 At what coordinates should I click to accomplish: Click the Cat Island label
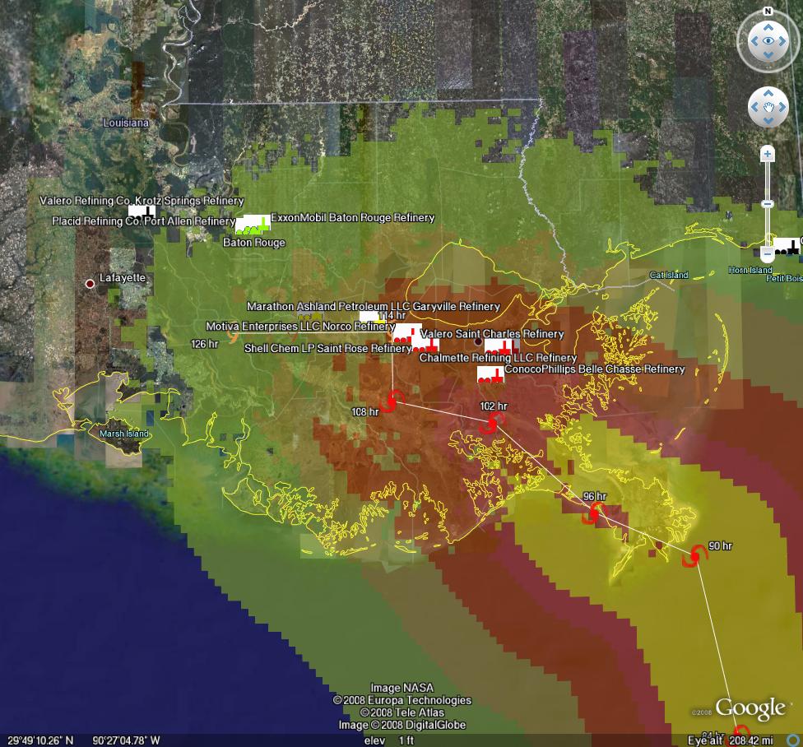pyautogui.click(x=669, y=275)
